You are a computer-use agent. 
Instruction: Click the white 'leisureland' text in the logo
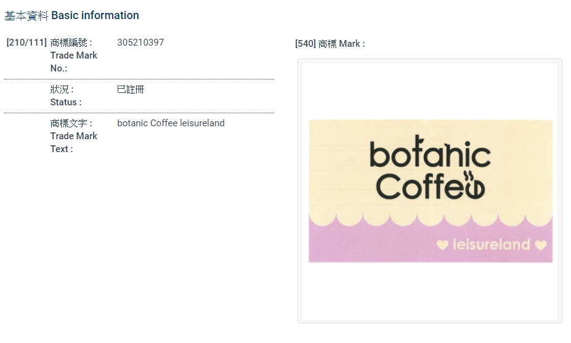pos(491,245)
